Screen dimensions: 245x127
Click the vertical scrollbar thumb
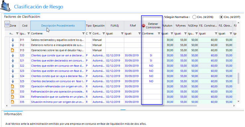coord(238,78)
